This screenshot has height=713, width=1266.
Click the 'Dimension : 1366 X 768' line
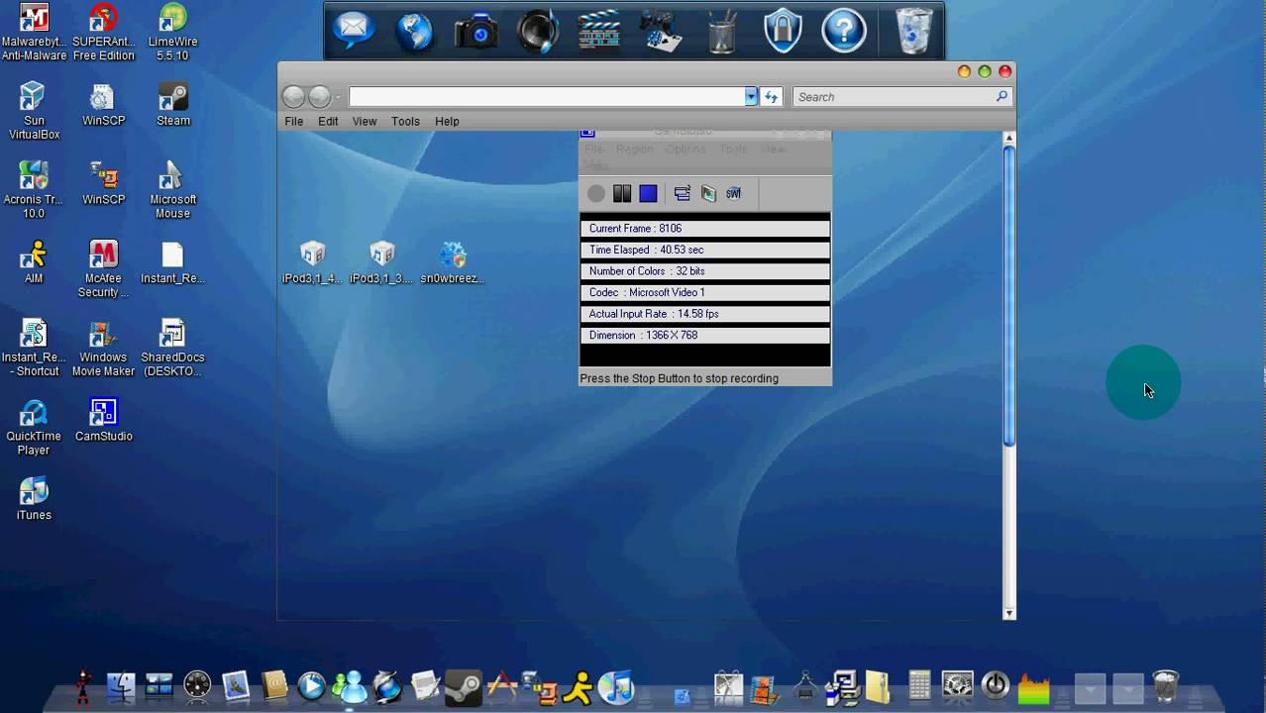click(x=705, y=335)
